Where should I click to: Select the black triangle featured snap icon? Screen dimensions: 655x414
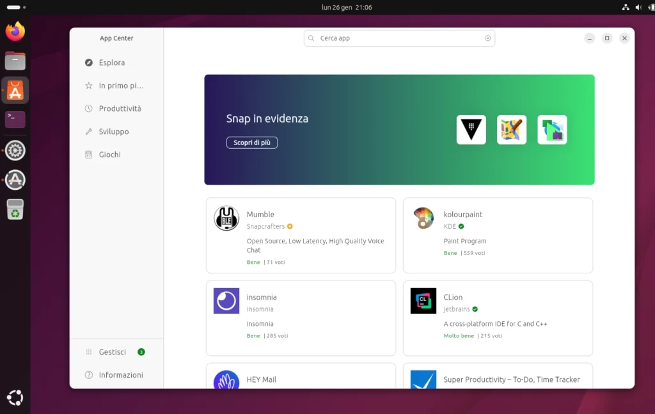471,129
